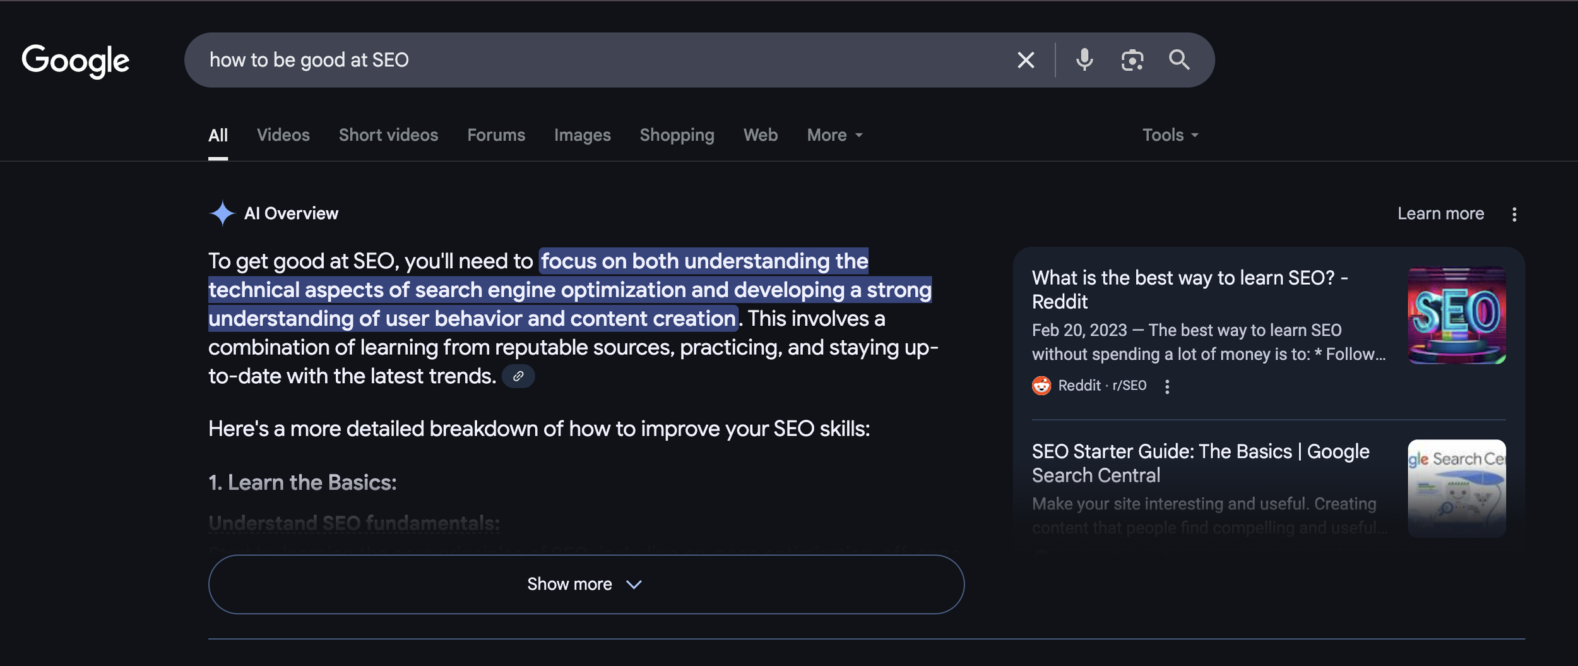The width and height of the screenshot is (1578, 666).
Task: Open three-dot menu beside Reddit r/SEO
Action: pyautogui.click(x=1167, y=386)
